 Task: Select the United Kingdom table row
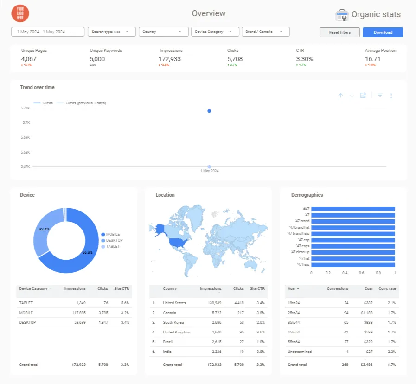[x=209, y=332]
